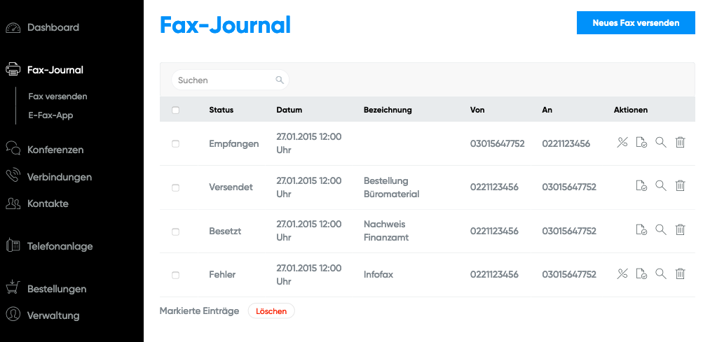Click the document icon in the Versendet row
Viewport: 703px width, 342px height.
pyautogui.click(x=641, y=186)
